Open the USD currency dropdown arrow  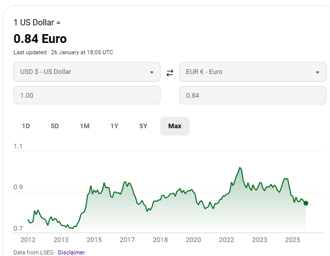pos(152,72)
